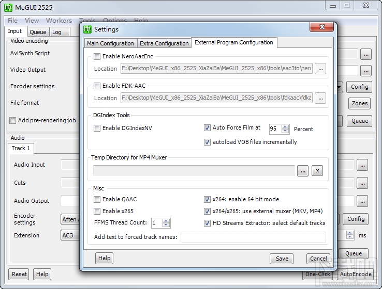Enable NeroAacEnc checkbox
Image resolution: width=382 pixels, height=289 pixels.
click(x=97, y=57)
